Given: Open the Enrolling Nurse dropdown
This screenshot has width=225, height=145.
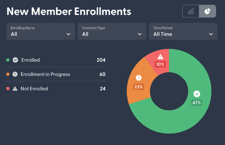Looking at the screenshot, I should (x=41, y=31).
